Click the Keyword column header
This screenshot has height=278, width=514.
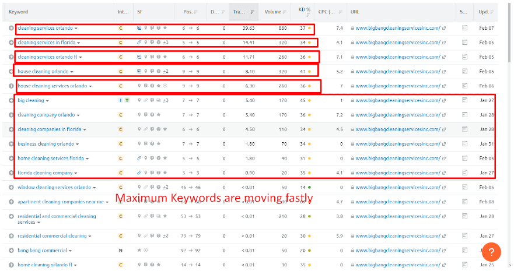18,12
